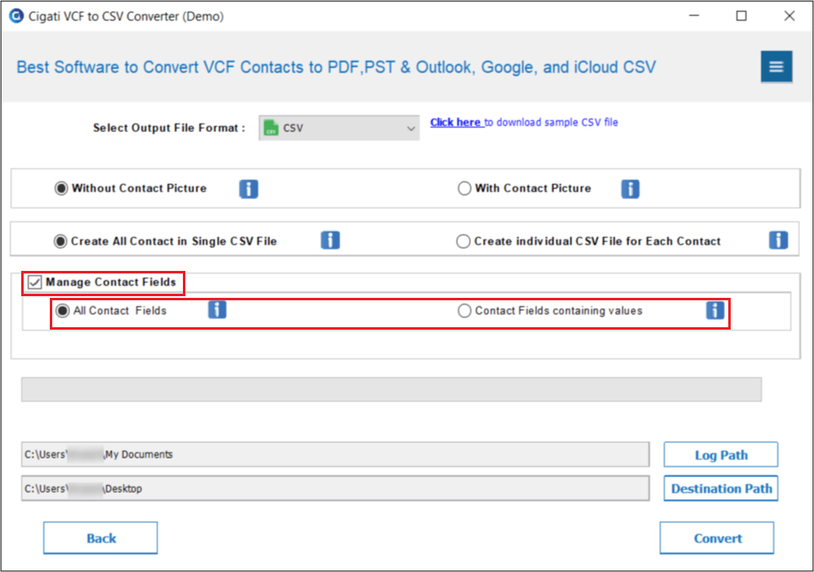Show info for Create All Contact in Single CSV File
Image resolution: width=814 pixels, height=572 pixels.
click(330, 241)
